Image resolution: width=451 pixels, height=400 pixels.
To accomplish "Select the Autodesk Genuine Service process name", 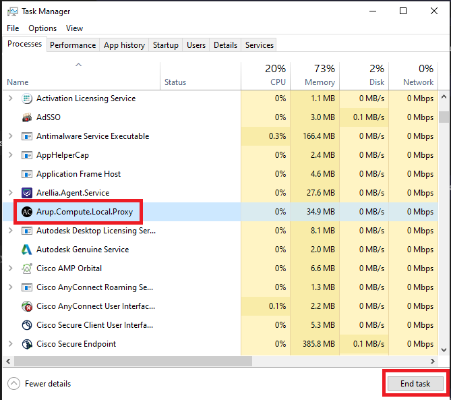I will coord(82,250).
